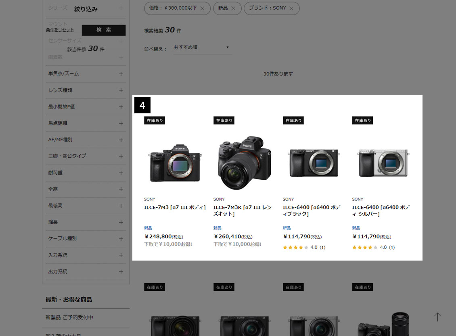Expand the 縮長 filter
The height and width of the screenshot is (336, 456).
pyautogui.click(x=86, y=222)
